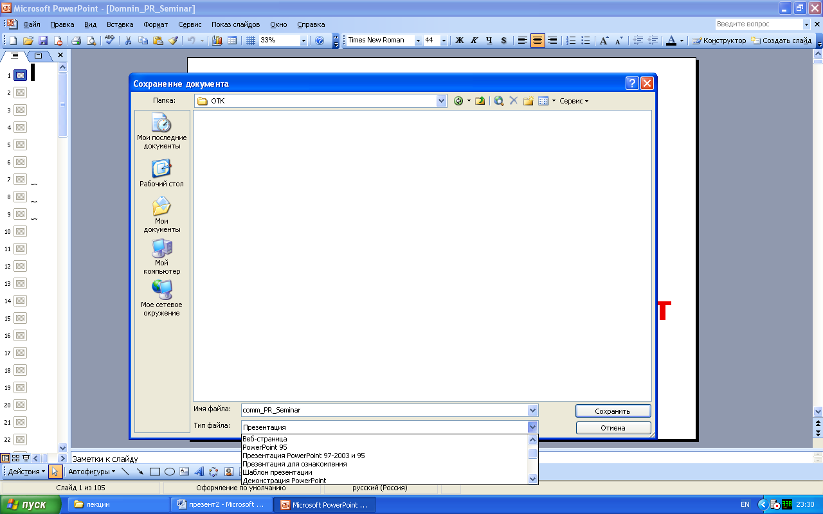Viewport: 823px width, 514px height.
Task: Click the Cut scissors icon
Action: coord(128,40)
